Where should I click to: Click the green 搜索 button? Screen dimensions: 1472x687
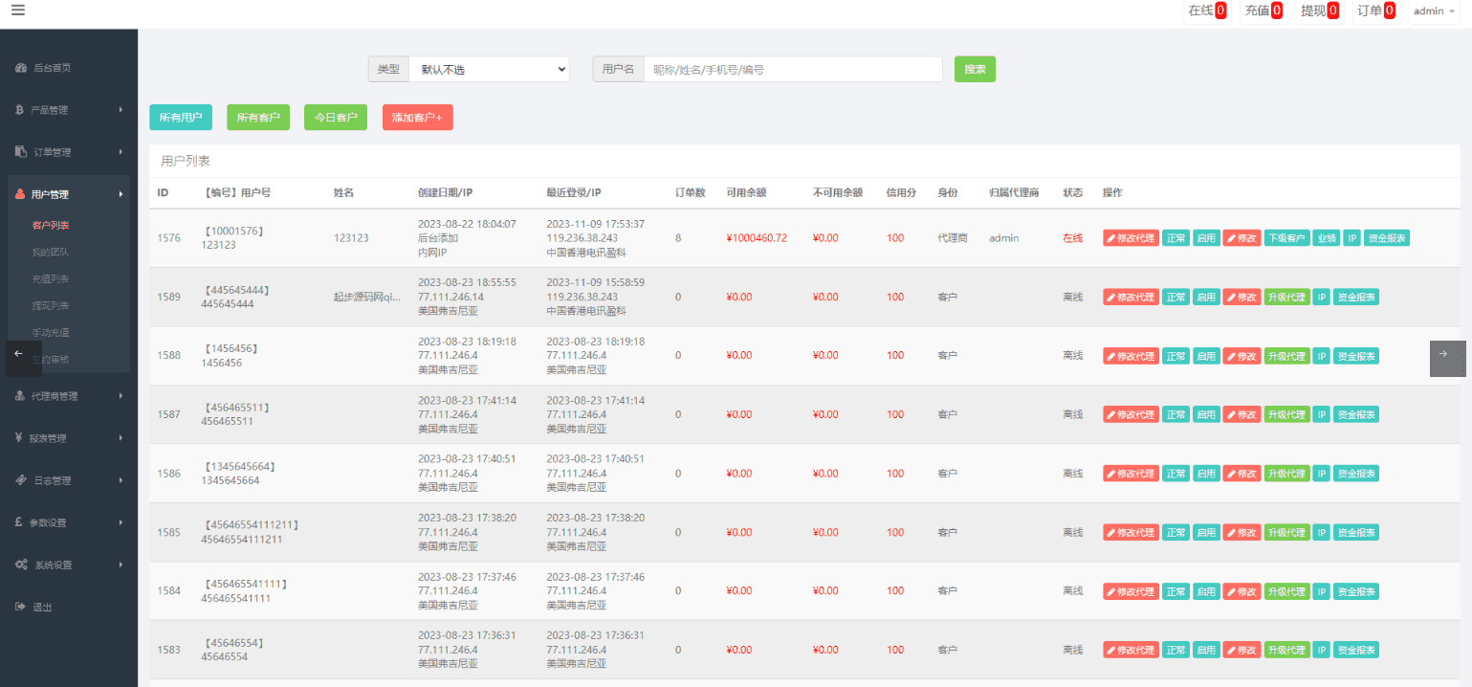[x=975, y=69]
